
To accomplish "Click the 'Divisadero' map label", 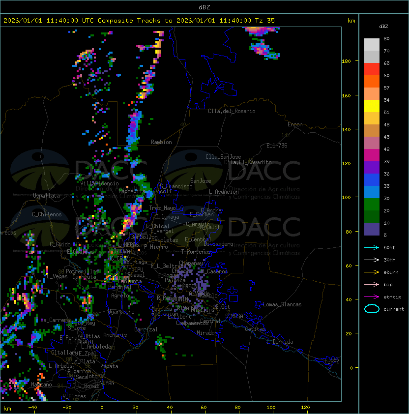I will (x=219, y=244).
